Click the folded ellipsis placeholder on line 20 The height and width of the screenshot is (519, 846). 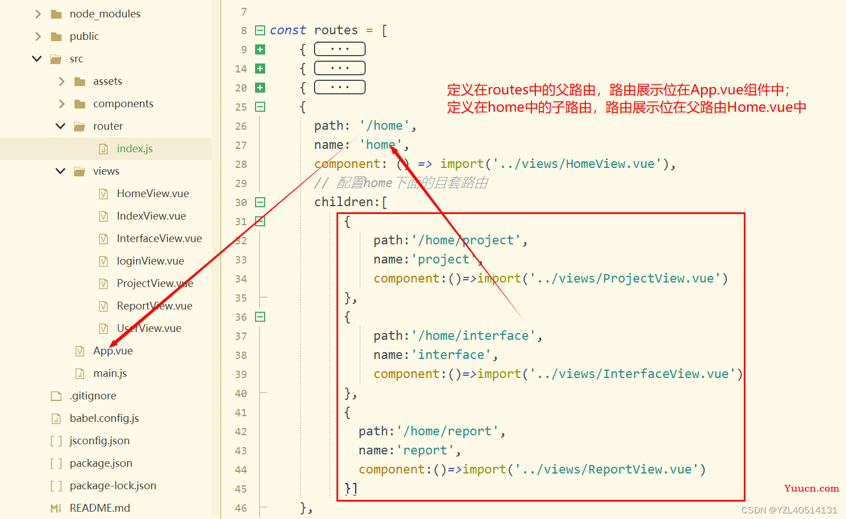pos(340,87)
